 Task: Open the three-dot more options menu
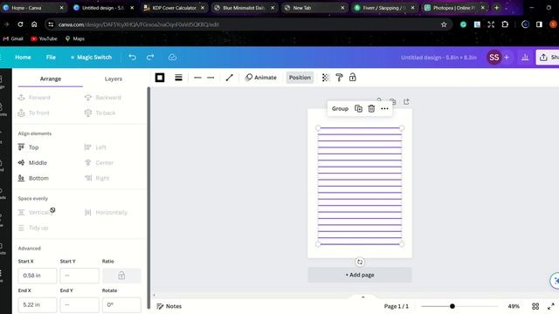pyautogui.click(x=384, y=108)
